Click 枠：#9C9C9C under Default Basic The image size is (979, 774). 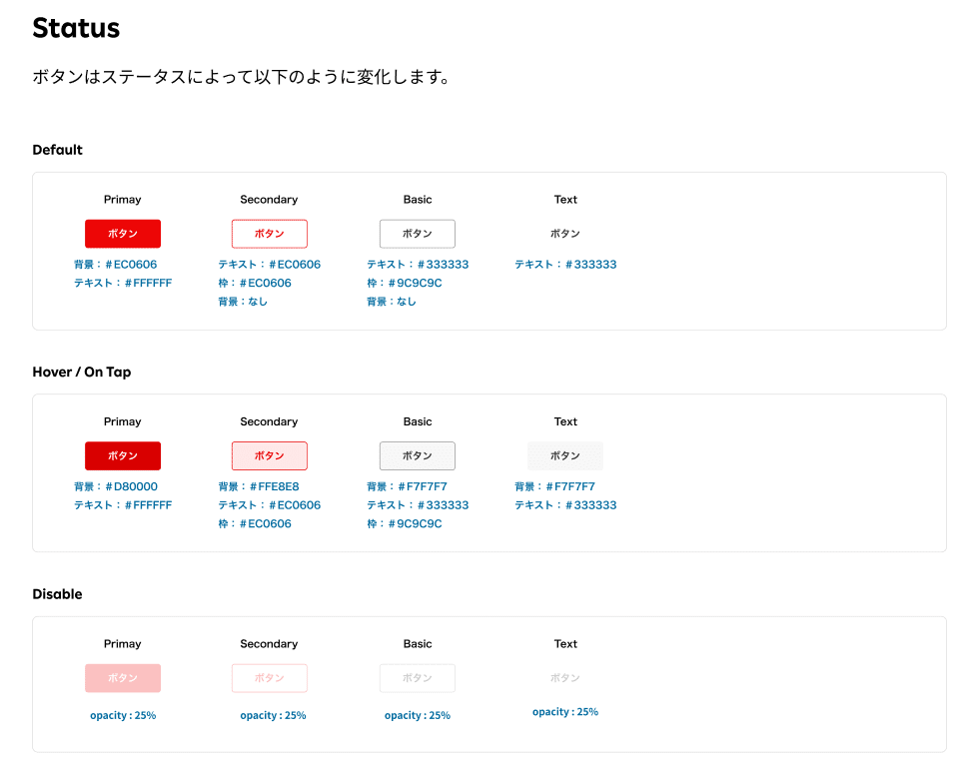tap(405, 284)
